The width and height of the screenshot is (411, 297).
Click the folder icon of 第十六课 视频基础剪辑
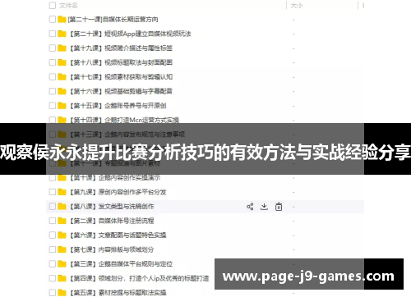coord(62,91)
